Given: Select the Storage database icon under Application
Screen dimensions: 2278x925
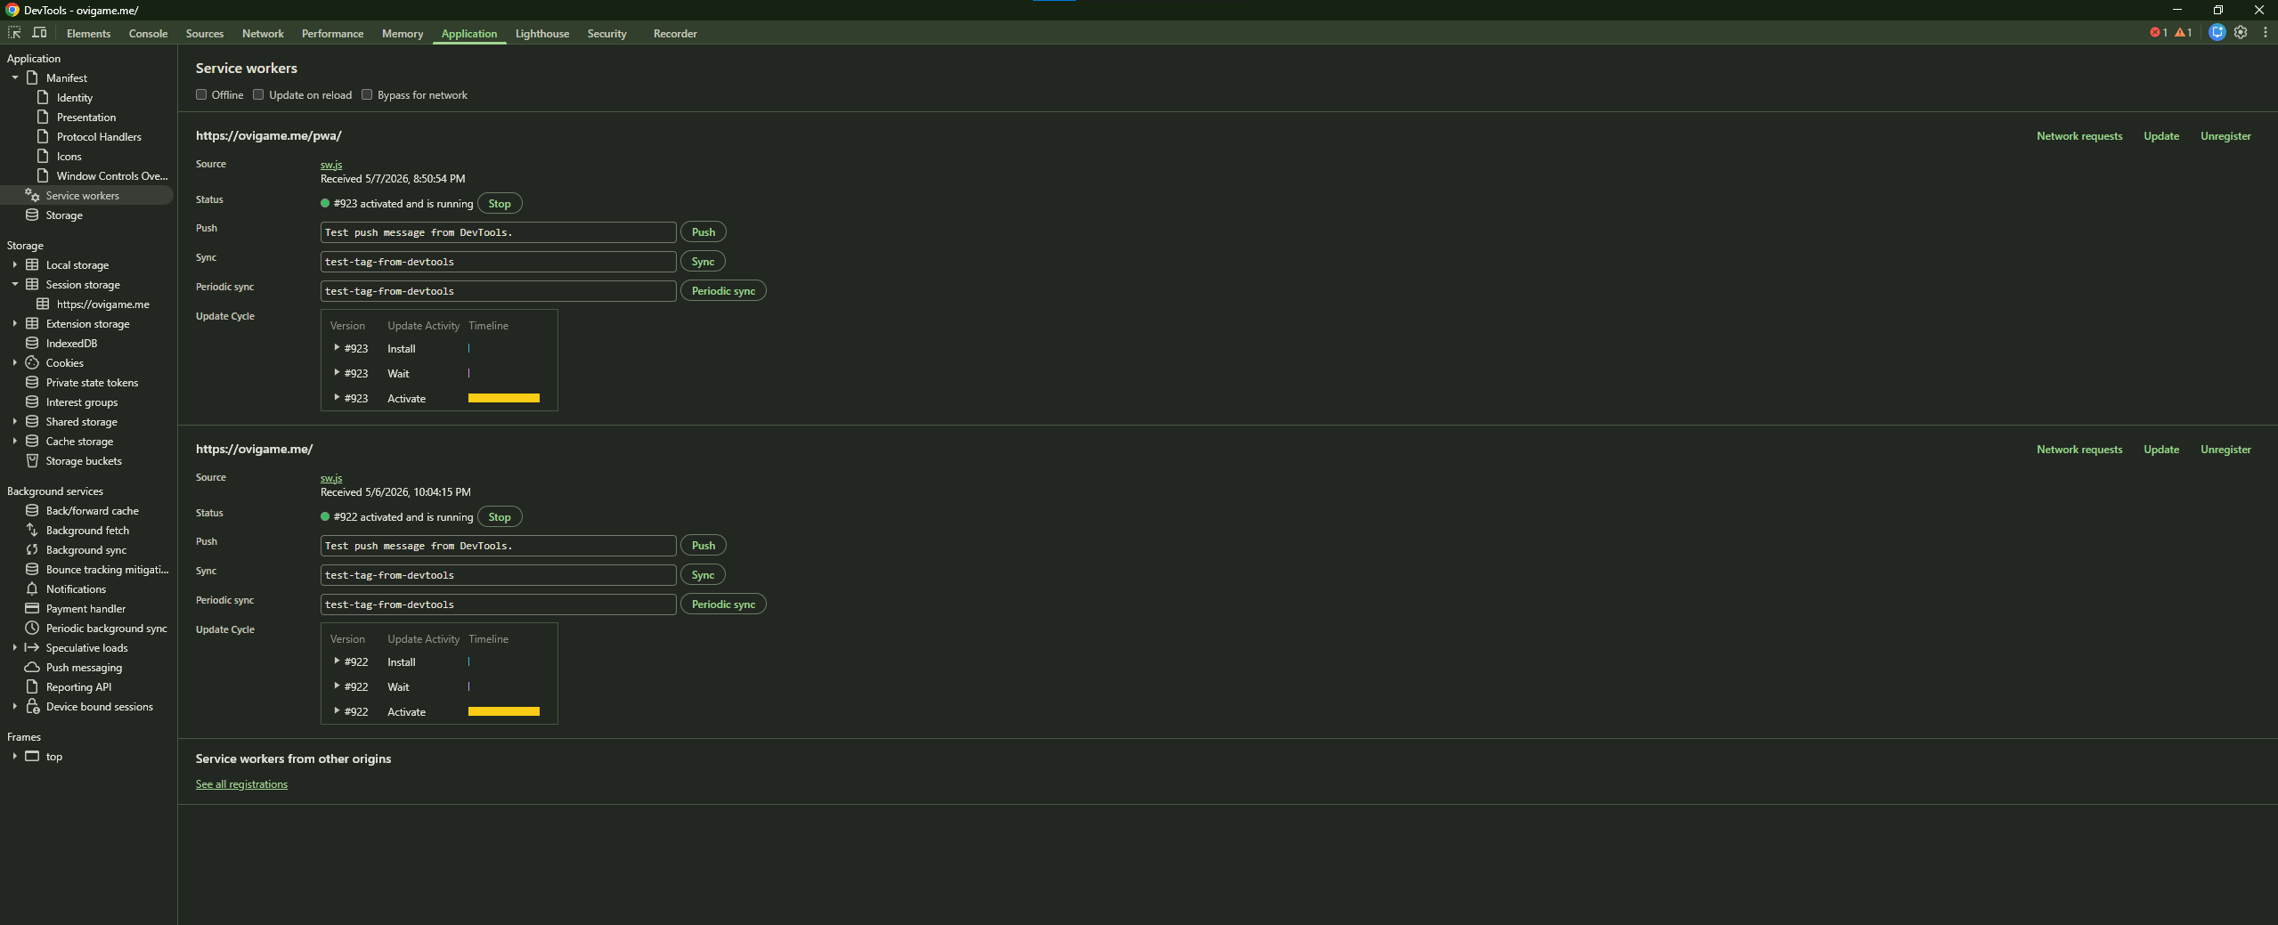Looking at the screenshot, I should coord(32,215).
